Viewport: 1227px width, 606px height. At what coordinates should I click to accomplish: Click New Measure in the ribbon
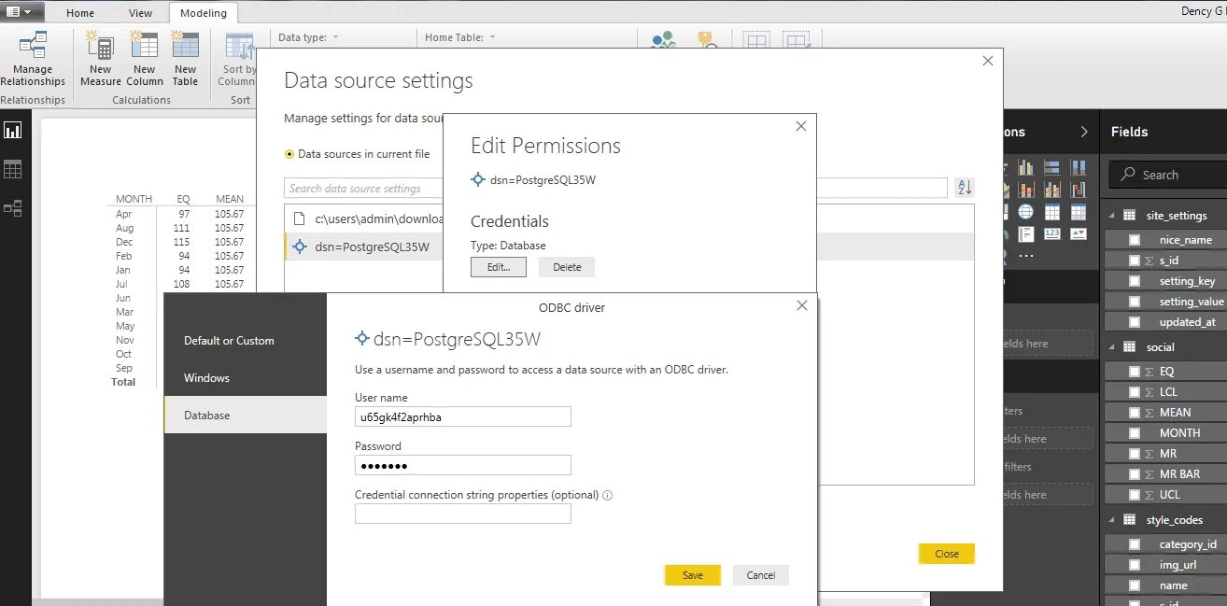100,49
